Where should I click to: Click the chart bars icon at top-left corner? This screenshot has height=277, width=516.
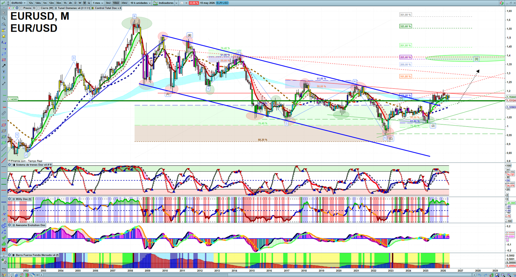[3, 3]
